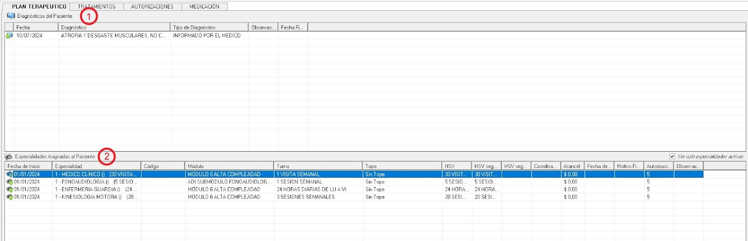The image size is (748, 241).
Task: Switch to the TRATAMIENTOS tab
Action: (97, 7)
